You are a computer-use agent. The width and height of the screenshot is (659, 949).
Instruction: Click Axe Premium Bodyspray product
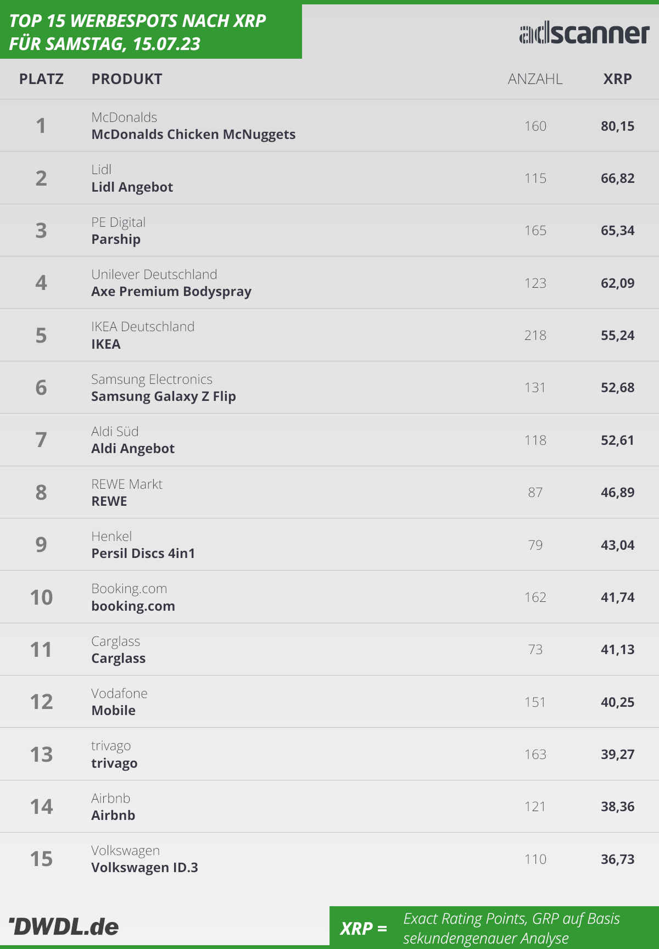tap(171, 292)
